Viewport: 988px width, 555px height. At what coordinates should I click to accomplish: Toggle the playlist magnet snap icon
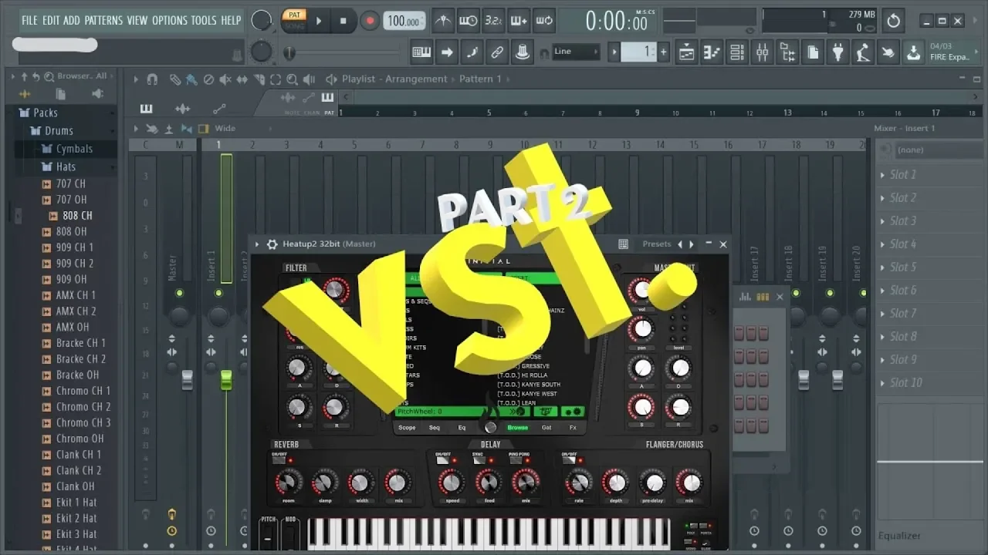152,79
